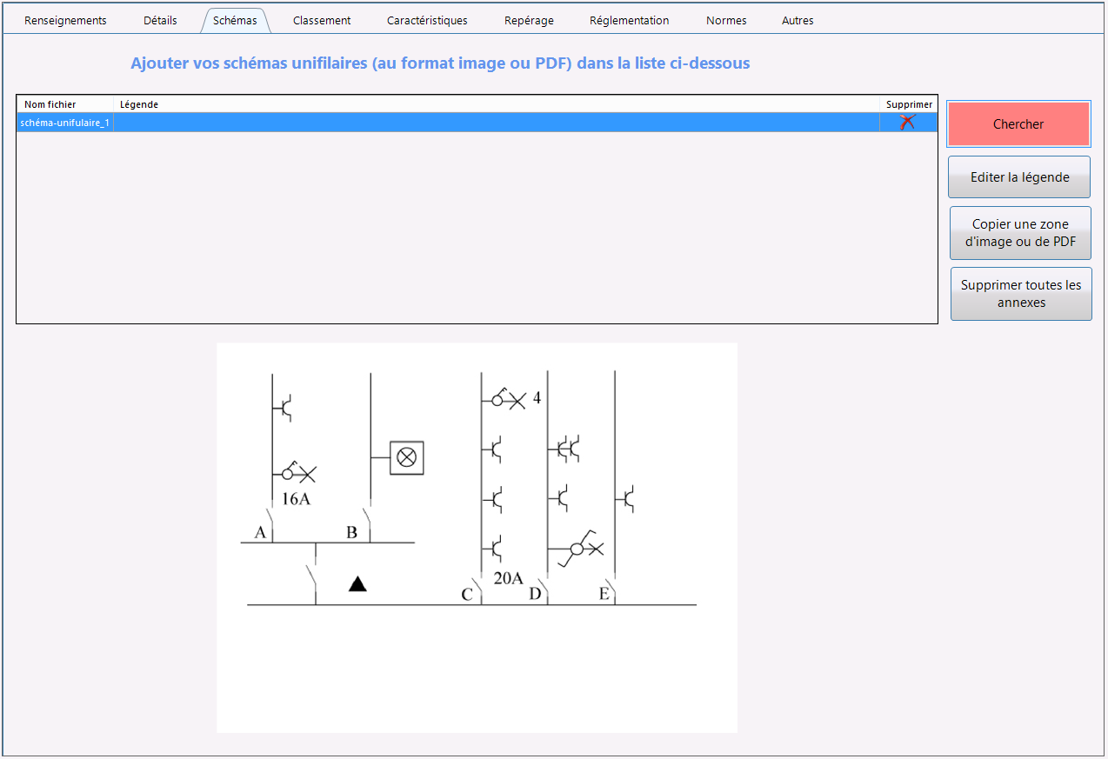Select the Schémas tab

click(235, 20)
